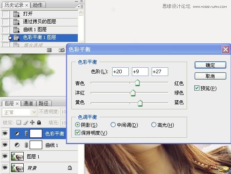Viewport: 231px width, 174px height.
Task: Click the 背景 layer thumbnail
Action: 17,168
